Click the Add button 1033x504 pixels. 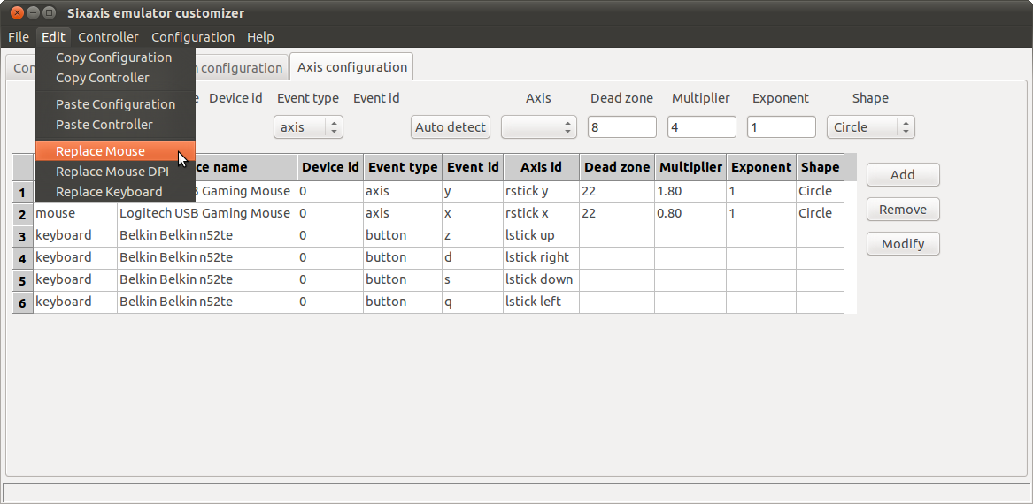tap(902, 175)
